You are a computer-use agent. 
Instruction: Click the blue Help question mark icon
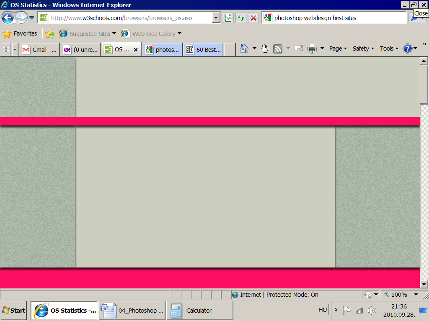click(x=407, y=48)
